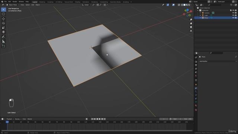Image resolution: width=238 pixels, height=134 pixels.
Task: Open the Physics properties tab
Action: 196,95
